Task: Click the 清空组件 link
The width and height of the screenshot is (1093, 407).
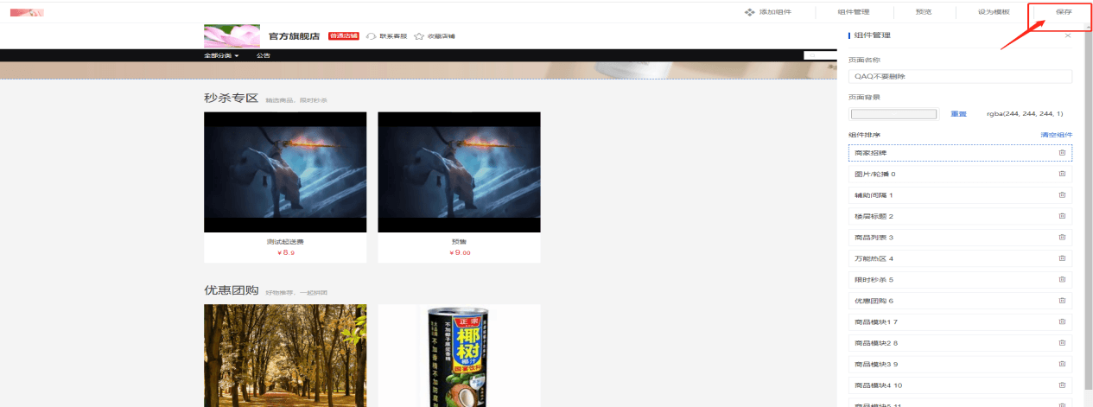Action: coord(1056,135)
